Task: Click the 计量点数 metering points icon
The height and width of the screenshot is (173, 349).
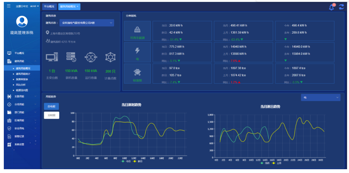Action: point(110,57)
